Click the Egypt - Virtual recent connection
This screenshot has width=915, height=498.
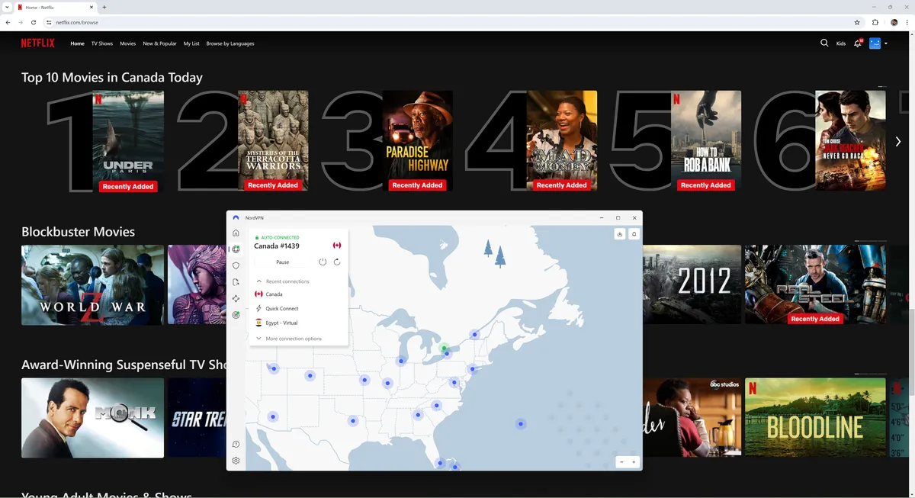281,323
